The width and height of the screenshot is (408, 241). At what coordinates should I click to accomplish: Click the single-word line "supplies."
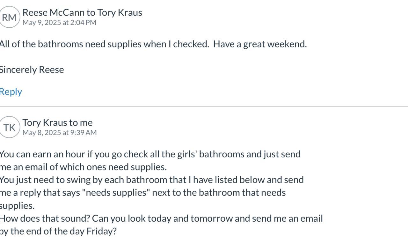17,206
